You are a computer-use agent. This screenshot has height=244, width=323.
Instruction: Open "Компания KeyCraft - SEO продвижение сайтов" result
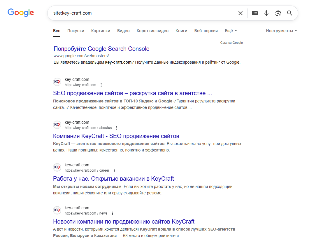click(116, 136)
